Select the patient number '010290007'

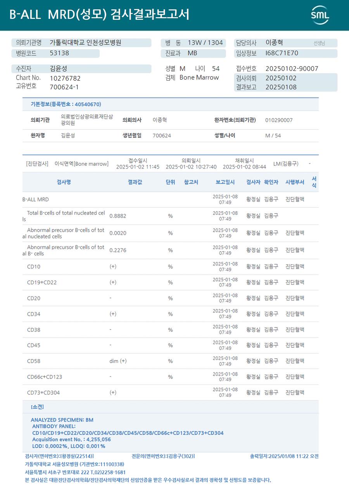279,120
